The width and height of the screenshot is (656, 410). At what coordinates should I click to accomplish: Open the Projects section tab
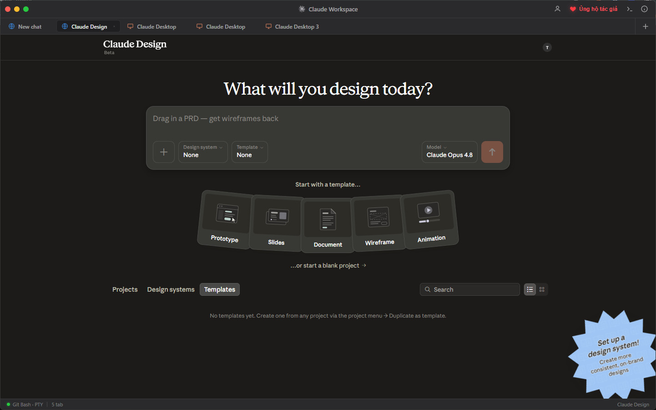(125, 289)
